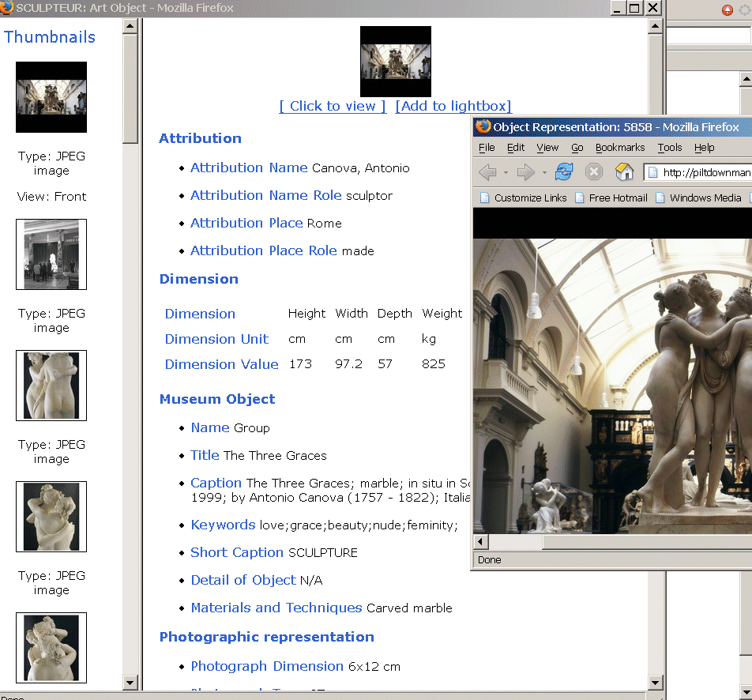This screenshot has width=752, height=700.
Task: Click the Keywords link
Action: [223, 525]
